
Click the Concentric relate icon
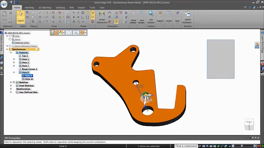[x=82, y=13]
